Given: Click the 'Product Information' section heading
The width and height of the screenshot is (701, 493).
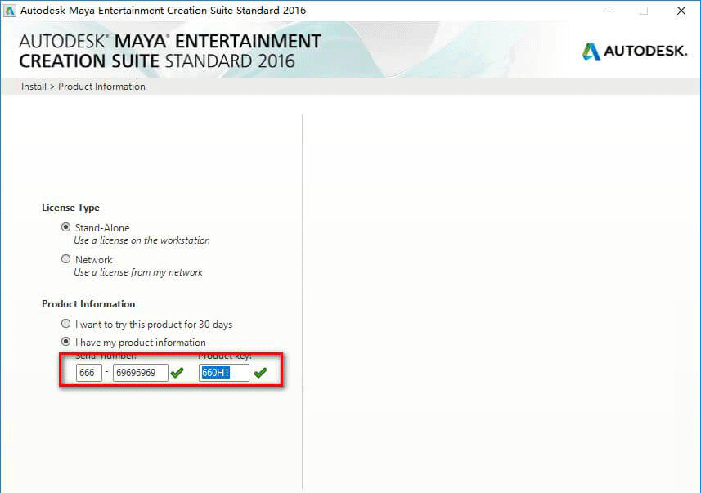Looking at the screenshot, I should pos(88,304).
